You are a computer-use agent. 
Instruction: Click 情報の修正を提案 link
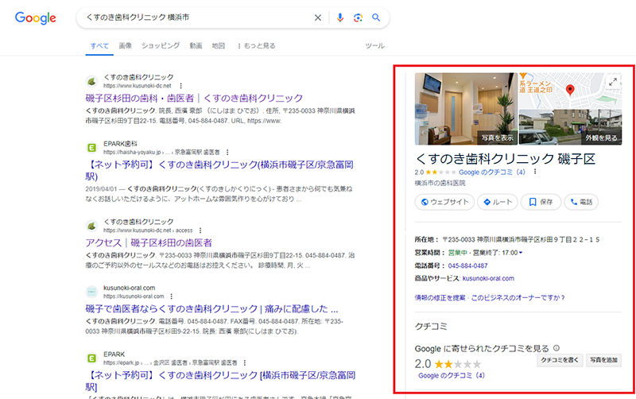click(x=440, y=297)
